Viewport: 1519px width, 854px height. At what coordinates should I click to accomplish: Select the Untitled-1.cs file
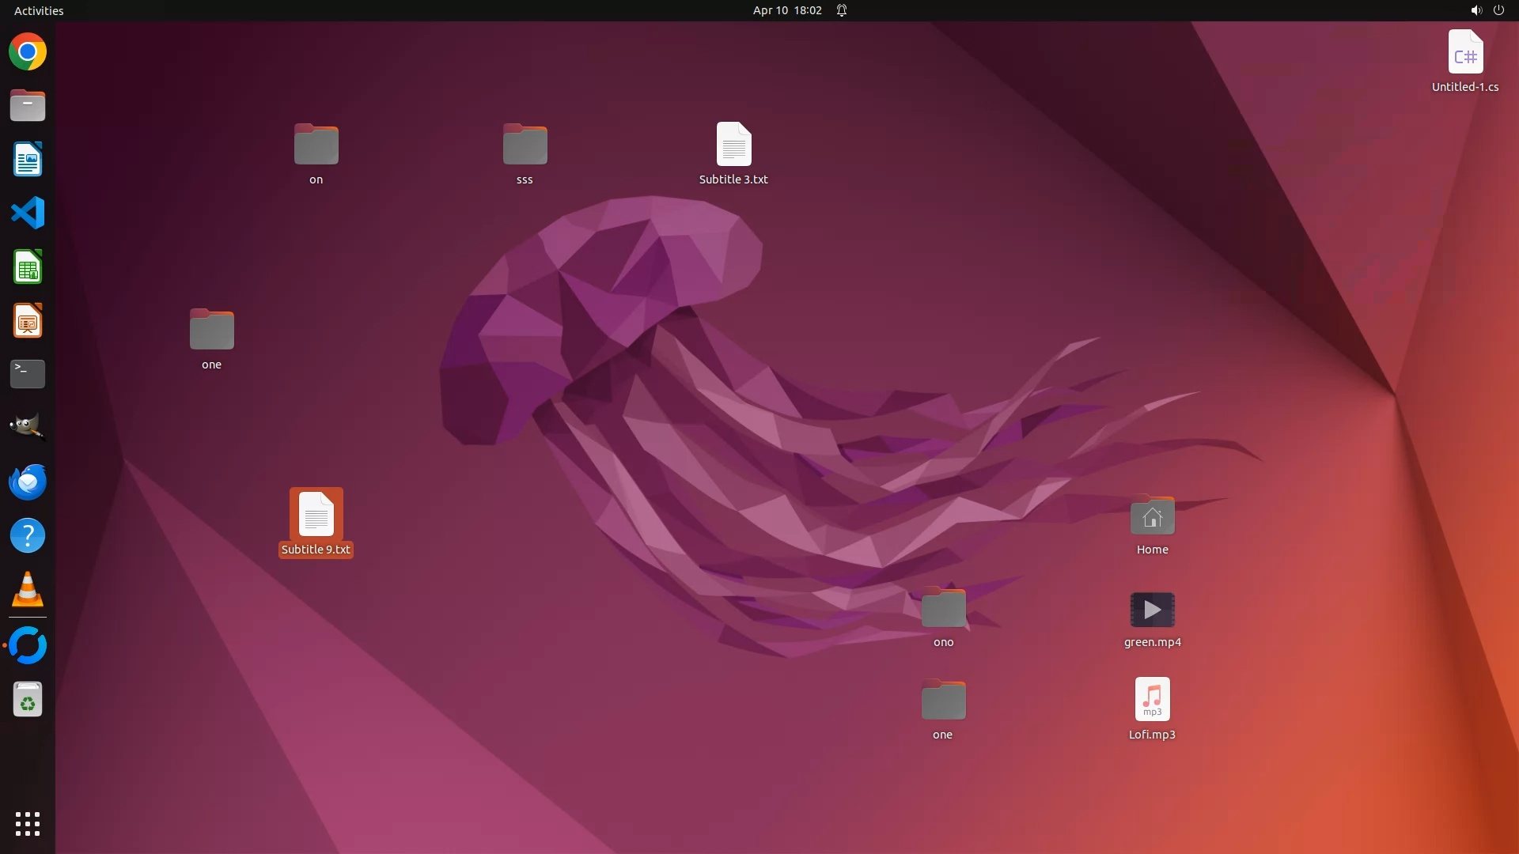pyautogui.click(x=1464, y=54)
